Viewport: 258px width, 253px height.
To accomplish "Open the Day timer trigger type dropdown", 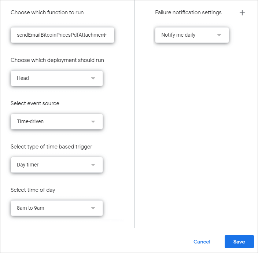I will 57,165.
